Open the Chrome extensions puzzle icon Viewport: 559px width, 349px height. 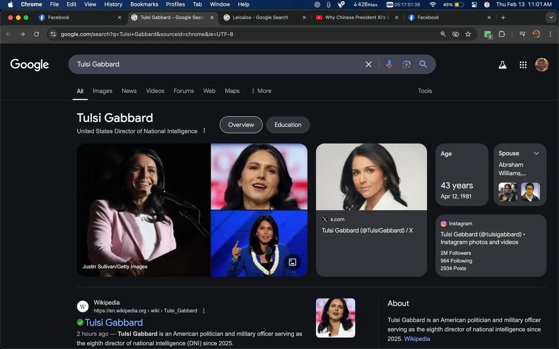[501, 34]
